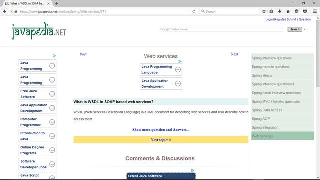Open Submit a Question link
Viewport: 320px width, 180px height.
click(299, 19)
